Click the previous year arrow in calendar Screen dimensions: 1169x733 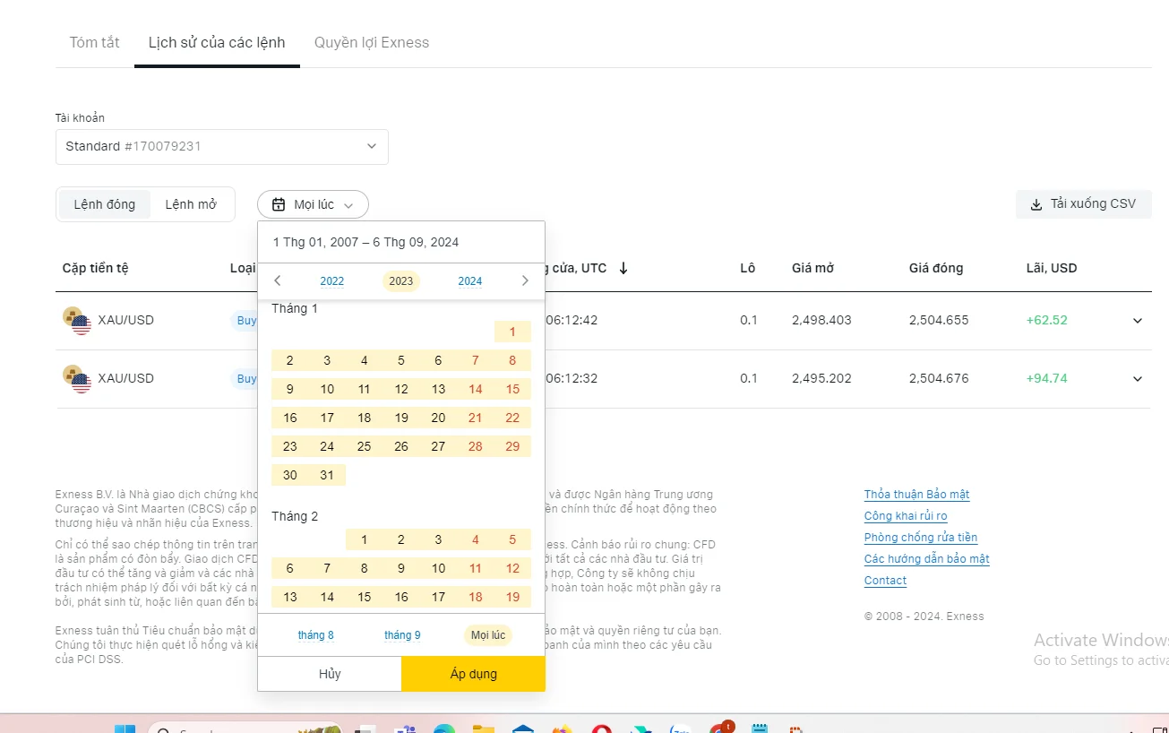(278, 280)
